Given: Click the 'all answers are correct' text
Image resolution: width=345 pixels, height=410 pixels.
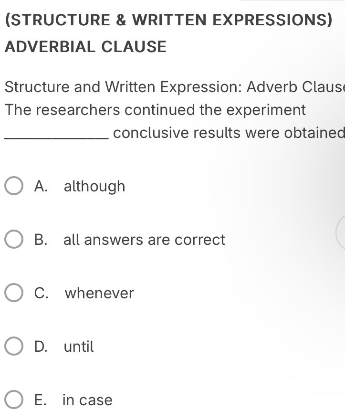Looking at the screenshot, I should (x=144, y=240).
